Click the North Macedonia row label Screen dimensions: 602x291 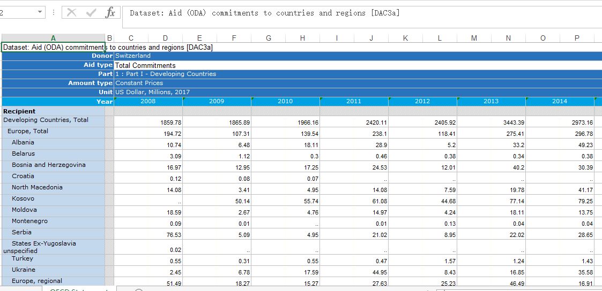tap(54, 188)
